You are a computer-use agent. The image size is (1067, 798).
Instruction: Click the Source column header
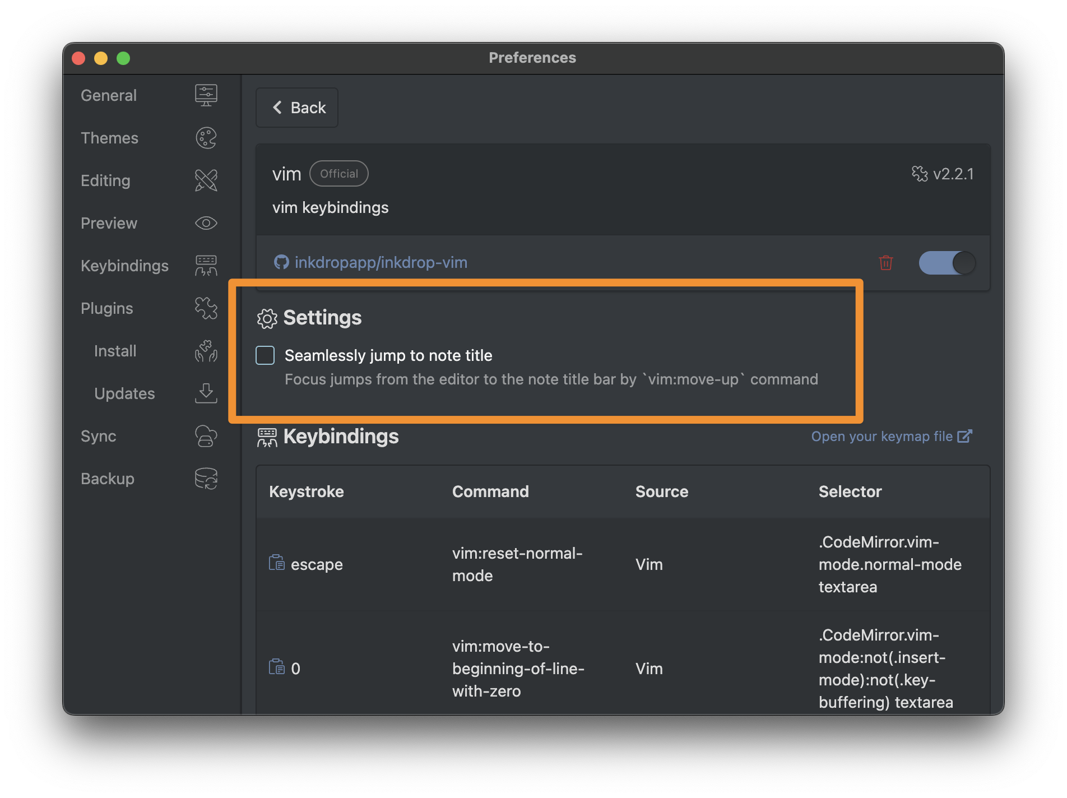click(x=662, y=491)
